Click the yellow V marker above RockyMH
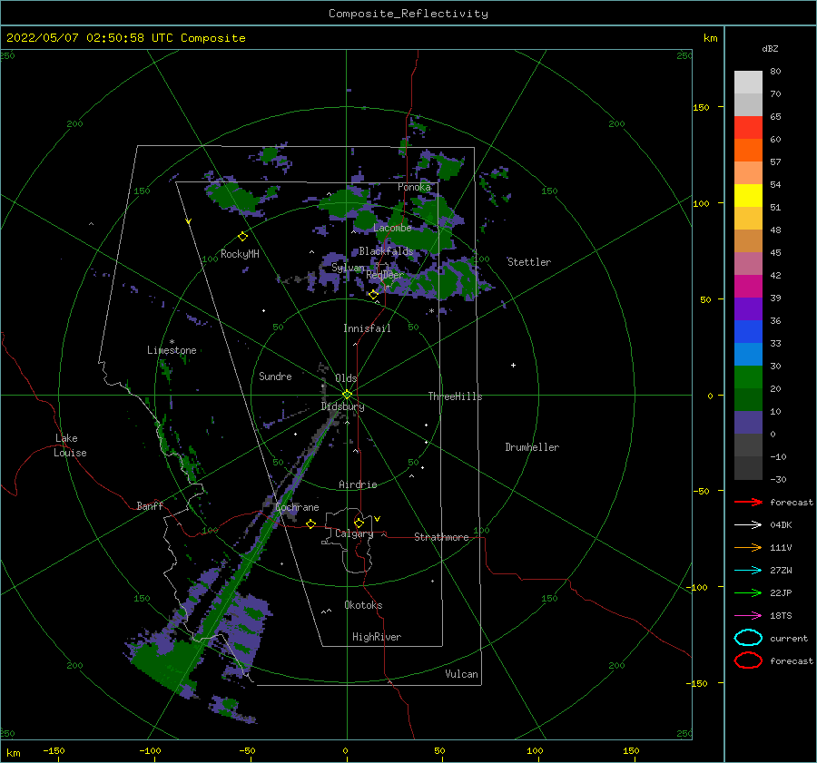The height and width of the screenshot is (763, 817). [x=189, y=222]
